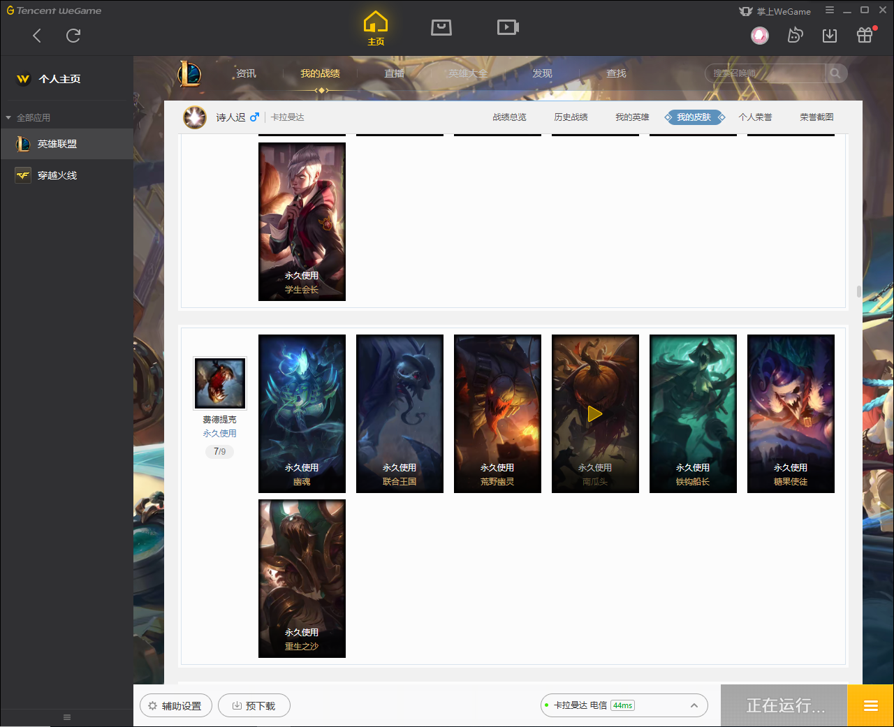Image resolution: width=894 pixels, height=727 pixels.
Task: Open the yellow launch options menu
Action: [x=871, y=705]
